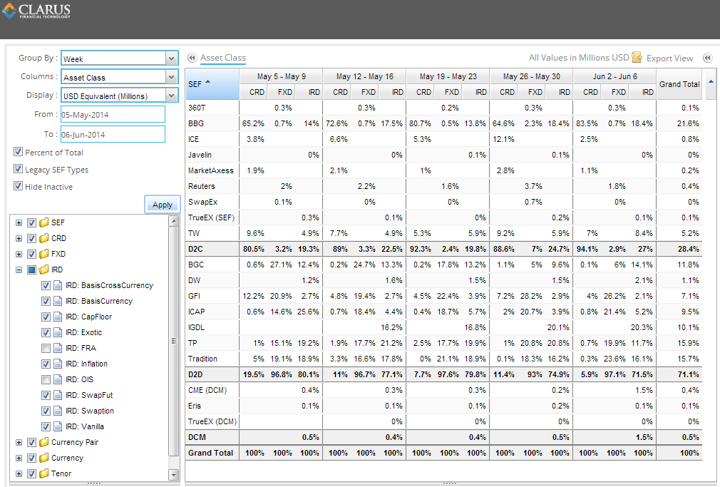Click the Export View icon

tap(637, 58)
